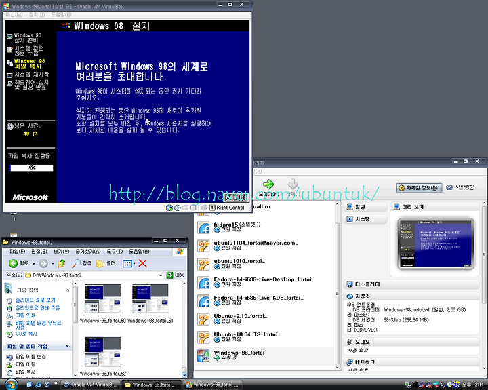Screen dimensions: 488x390
Task: Click the mouse capture indicator icon beside Right Control
Action: tap(204, 208)
